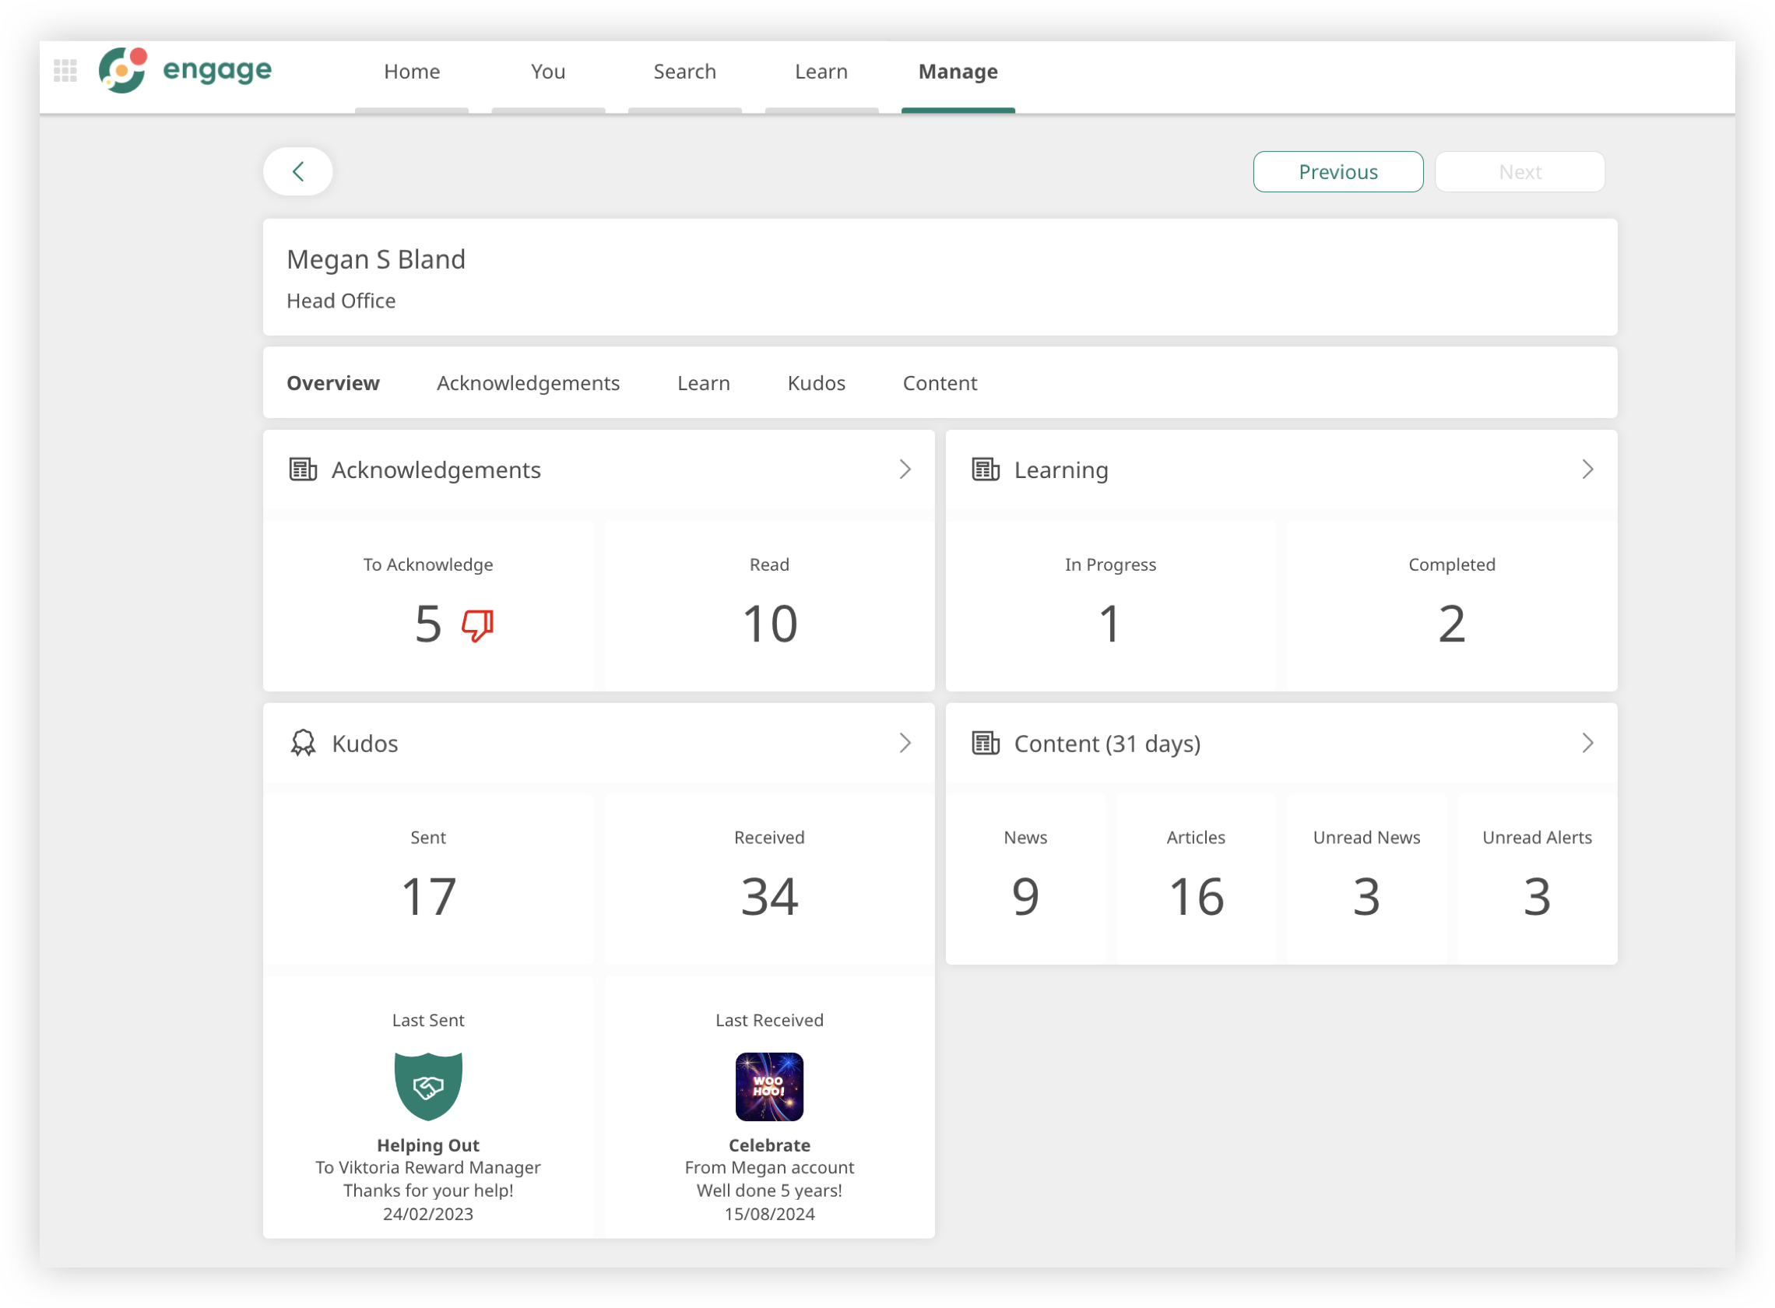Viewport: 1775px width, 1308px height.
Task: Expand the Learning panel chevron
Action: 1587,469
